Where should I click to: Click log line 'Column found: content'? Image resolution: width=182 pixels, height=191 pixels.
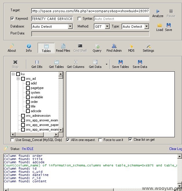[25, 181]
